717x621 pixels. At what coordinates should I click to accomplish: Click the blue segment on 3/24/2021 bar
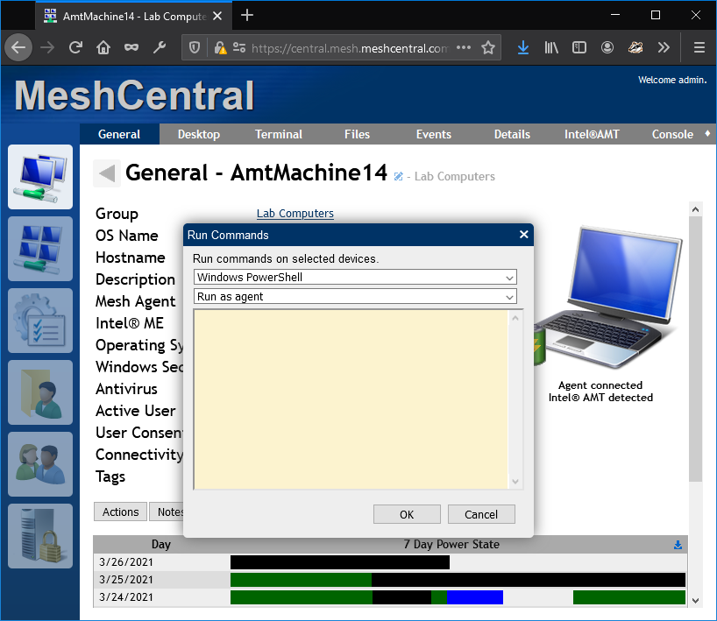pos(475,597)
